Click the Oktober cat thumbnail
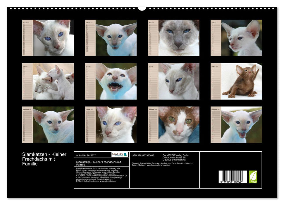This screenshot has height=205, width=284. point(111,125)
